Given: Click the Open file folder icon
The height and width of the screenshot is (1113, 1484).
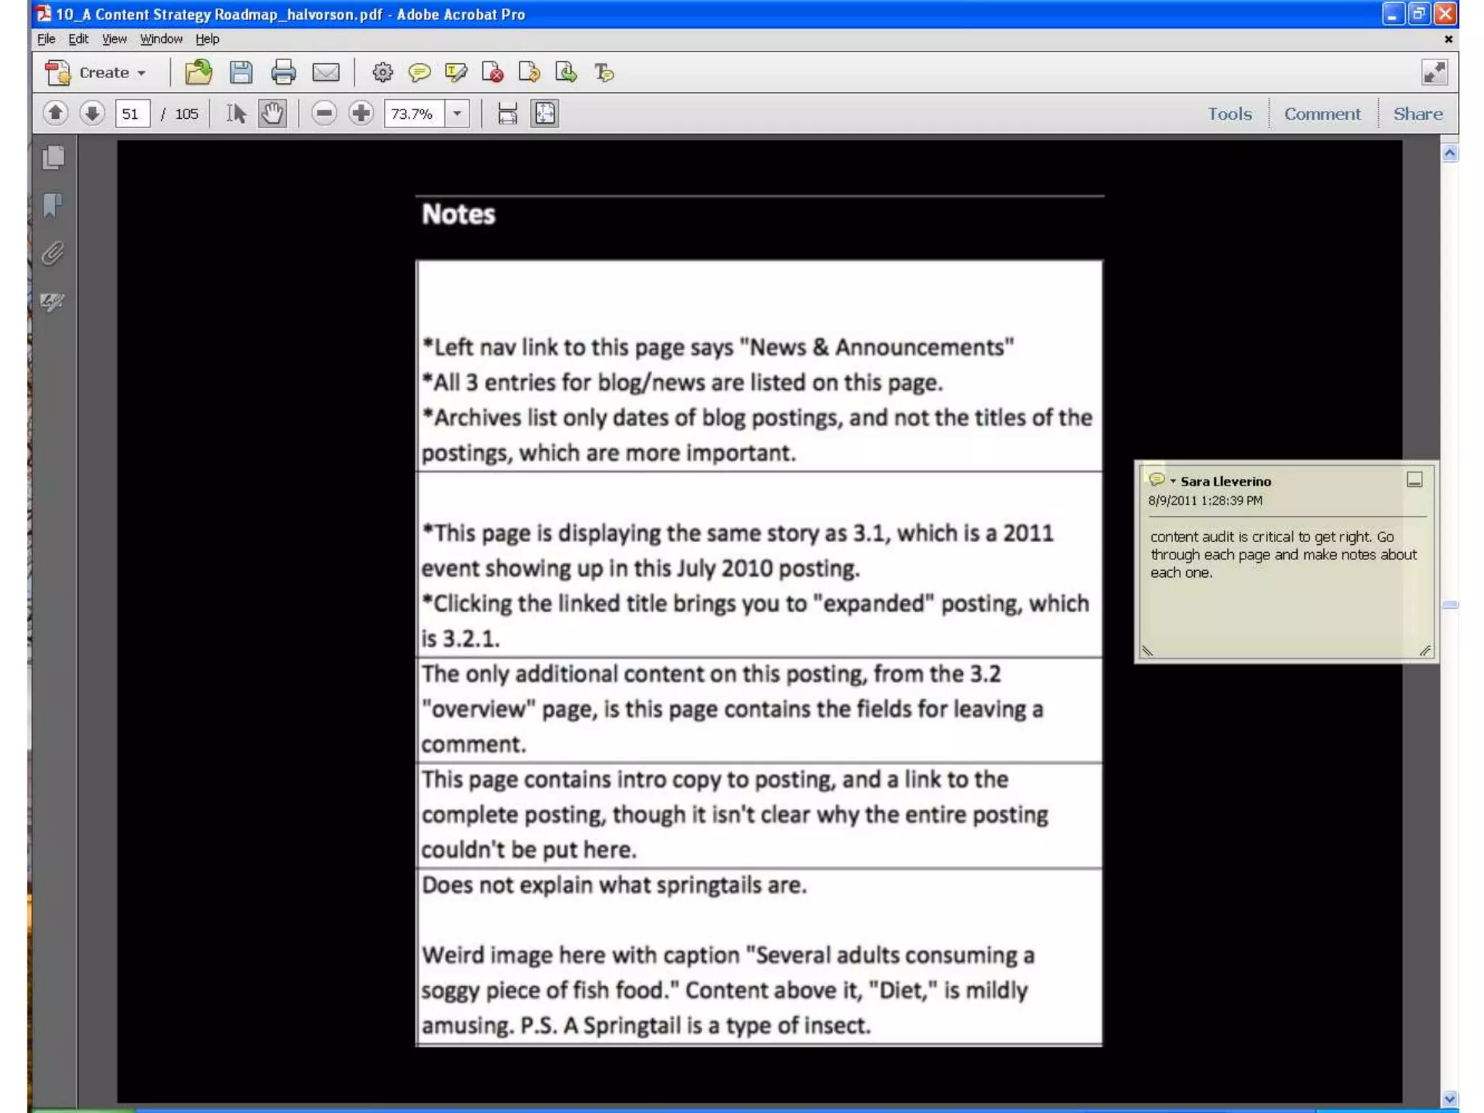Looking at the screenshot, I should 198,72.
